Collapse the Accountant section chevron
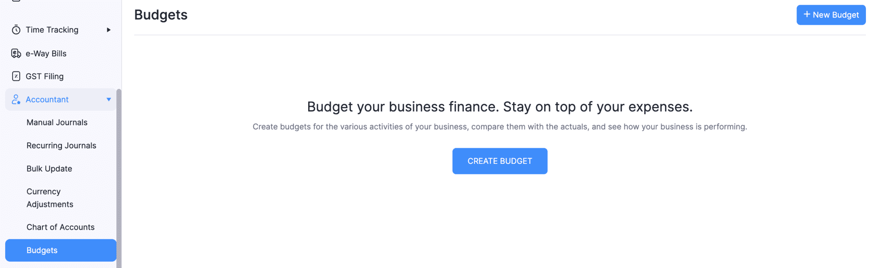The width and height of the screenshot is (872, 268). (x=109, y=100)
